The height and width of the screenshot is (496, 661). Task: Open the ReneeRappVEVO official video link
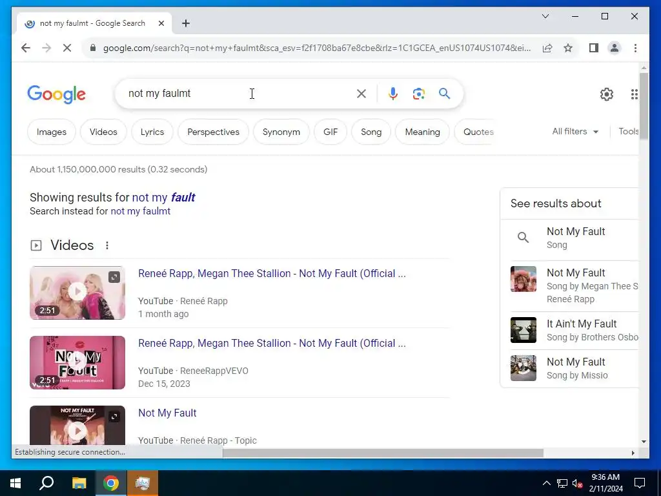(x=272, y=343)
